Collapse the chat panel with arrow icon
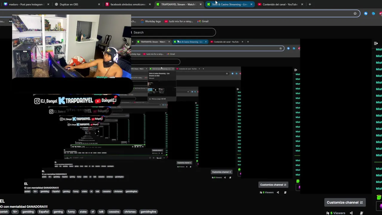Image resolution: width=382 pixels, height=215 pixels. 376,44
